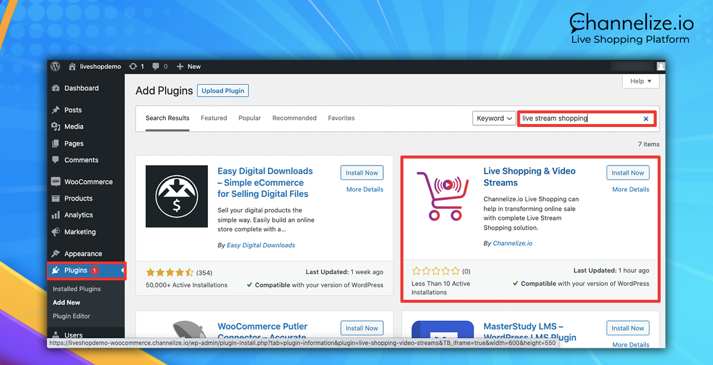Click the Upload Plugin button

(x=223, y=91)
